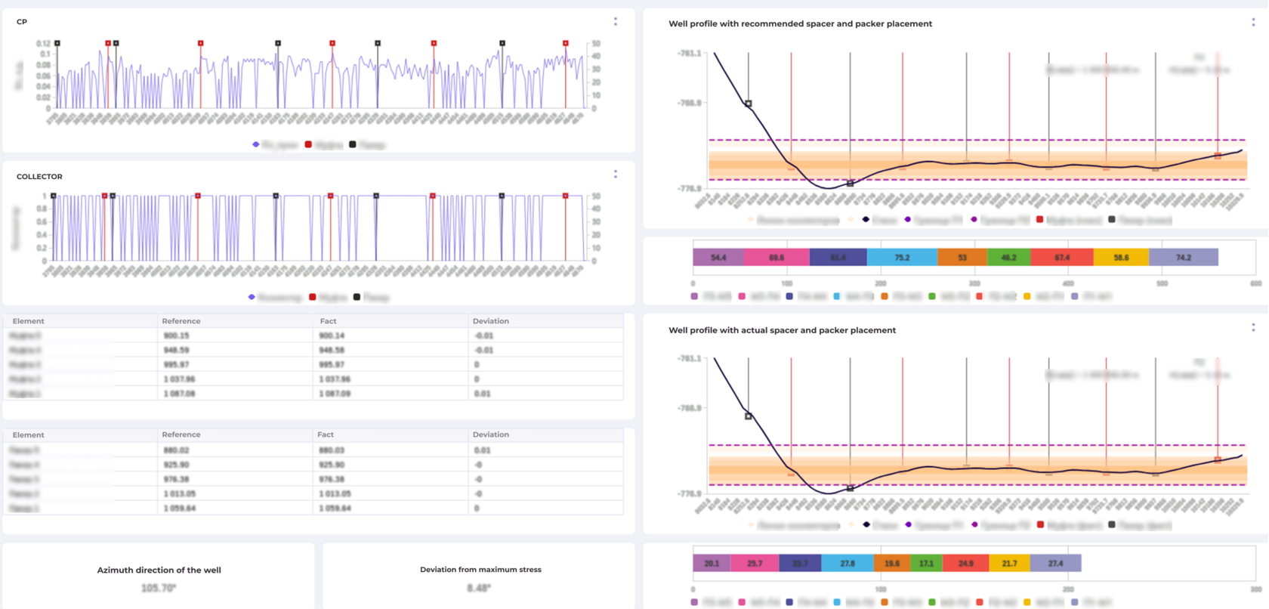Open the actual placement well profile menu
1269x609 pixels.
point(1253,327)
